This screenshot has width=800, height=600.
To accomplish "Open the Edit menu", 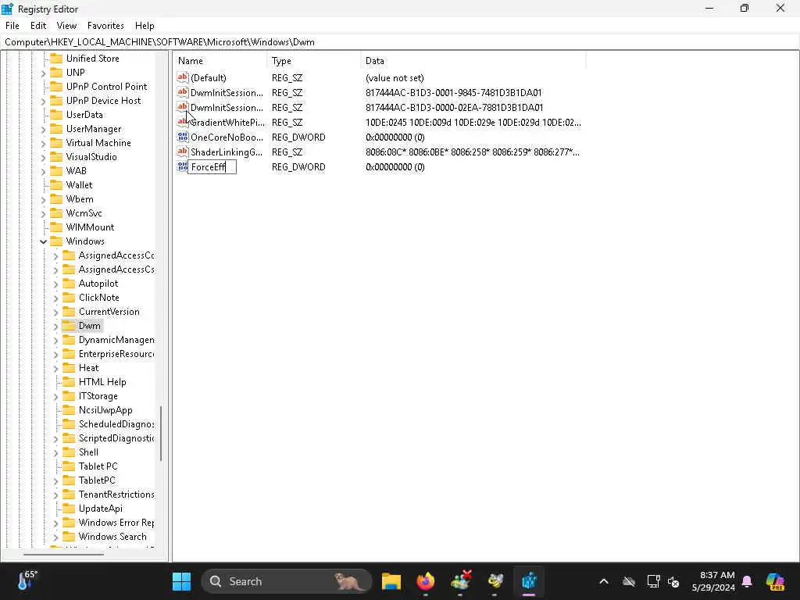I will 38,26.
